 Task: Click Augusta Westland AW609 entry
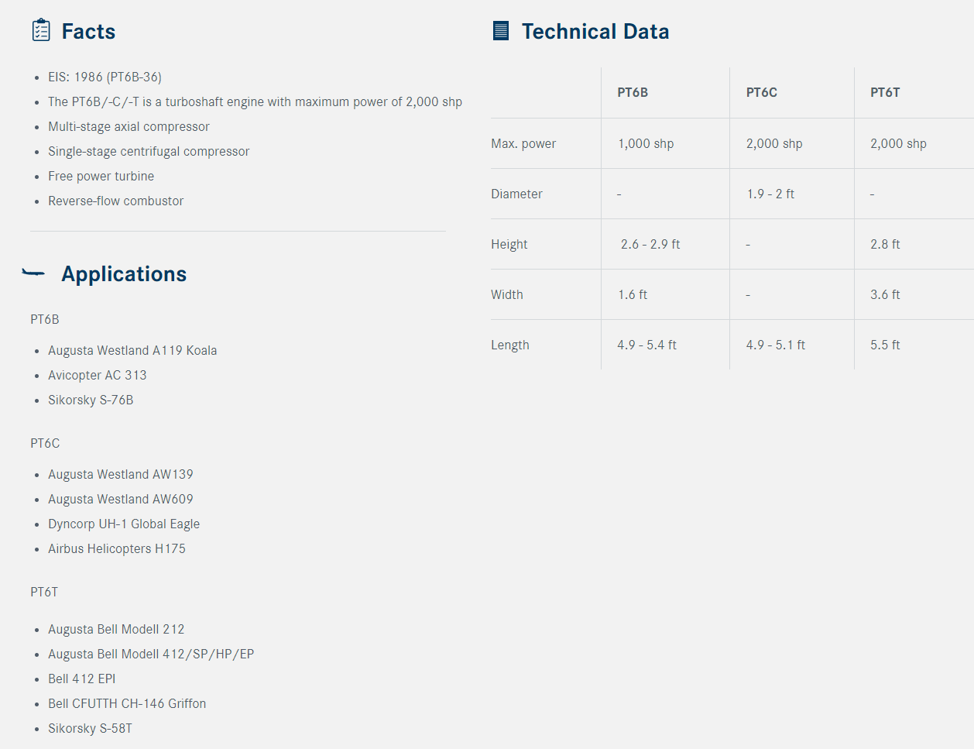click(121, 499)
